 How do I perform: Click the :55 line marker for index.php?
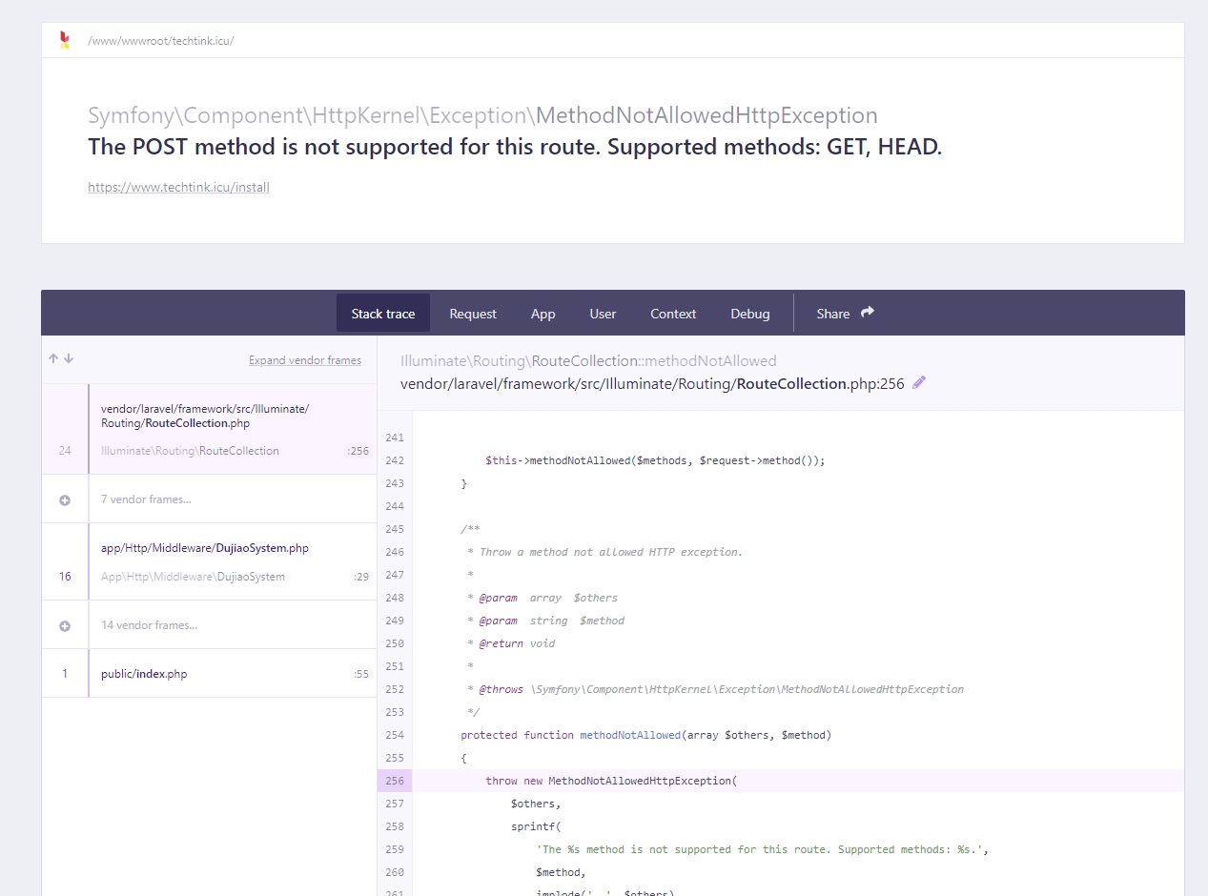click(360, 674)
